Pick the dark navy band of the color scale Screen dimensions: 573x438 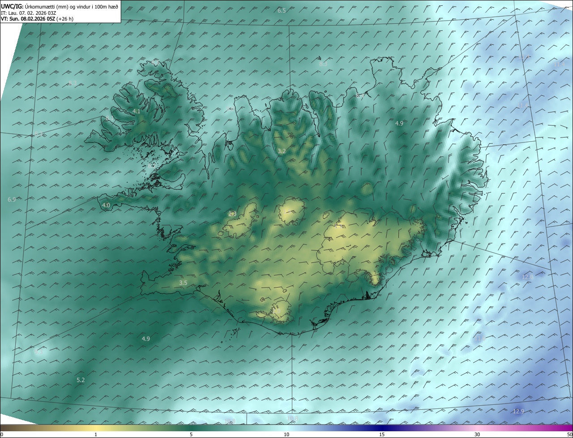coord(382,428)
